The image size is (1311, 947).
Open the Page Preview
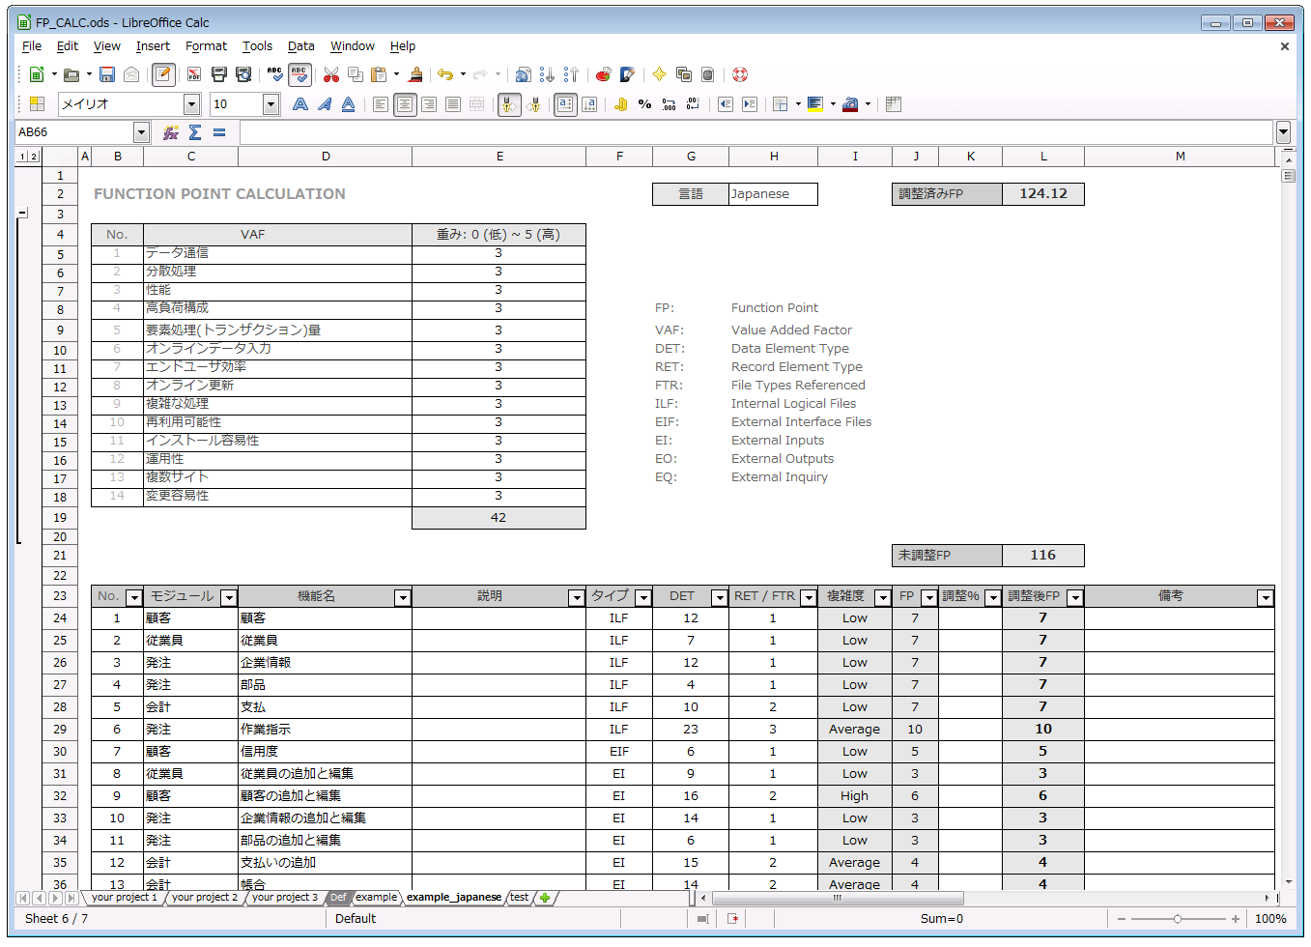click(x=242, y=74)
